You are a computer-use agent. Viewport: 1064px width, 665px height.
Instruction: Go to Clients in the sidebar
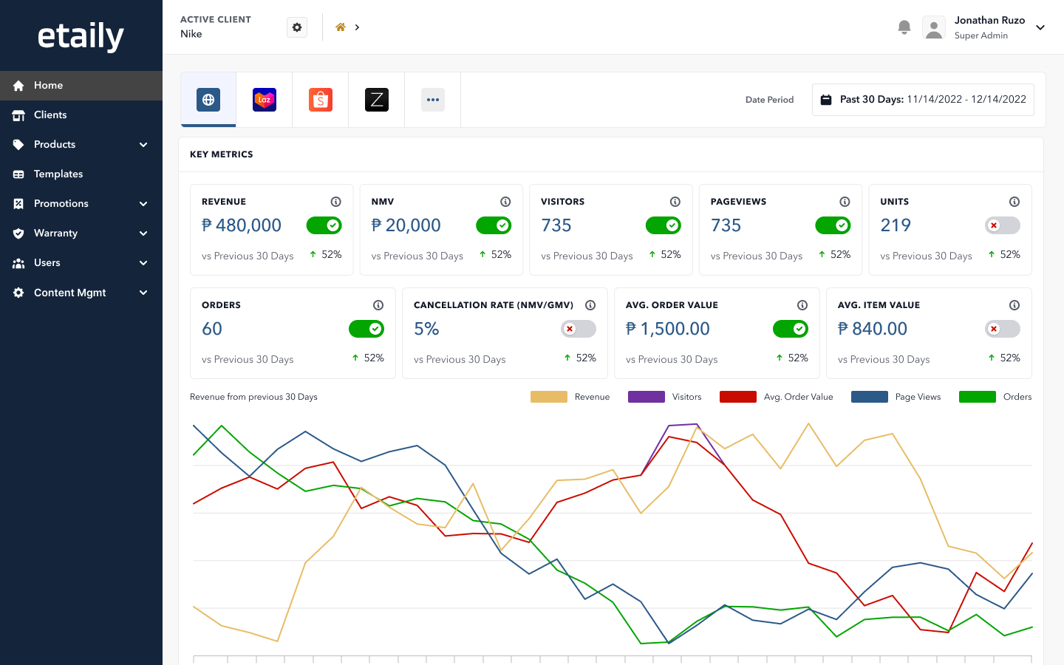click(x=50, y=115)
